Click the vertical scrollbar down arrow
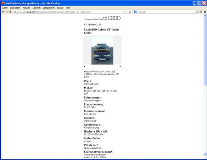 coord(205,154)
